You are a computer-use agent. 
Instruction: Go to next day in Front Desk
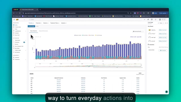(163, 23)
